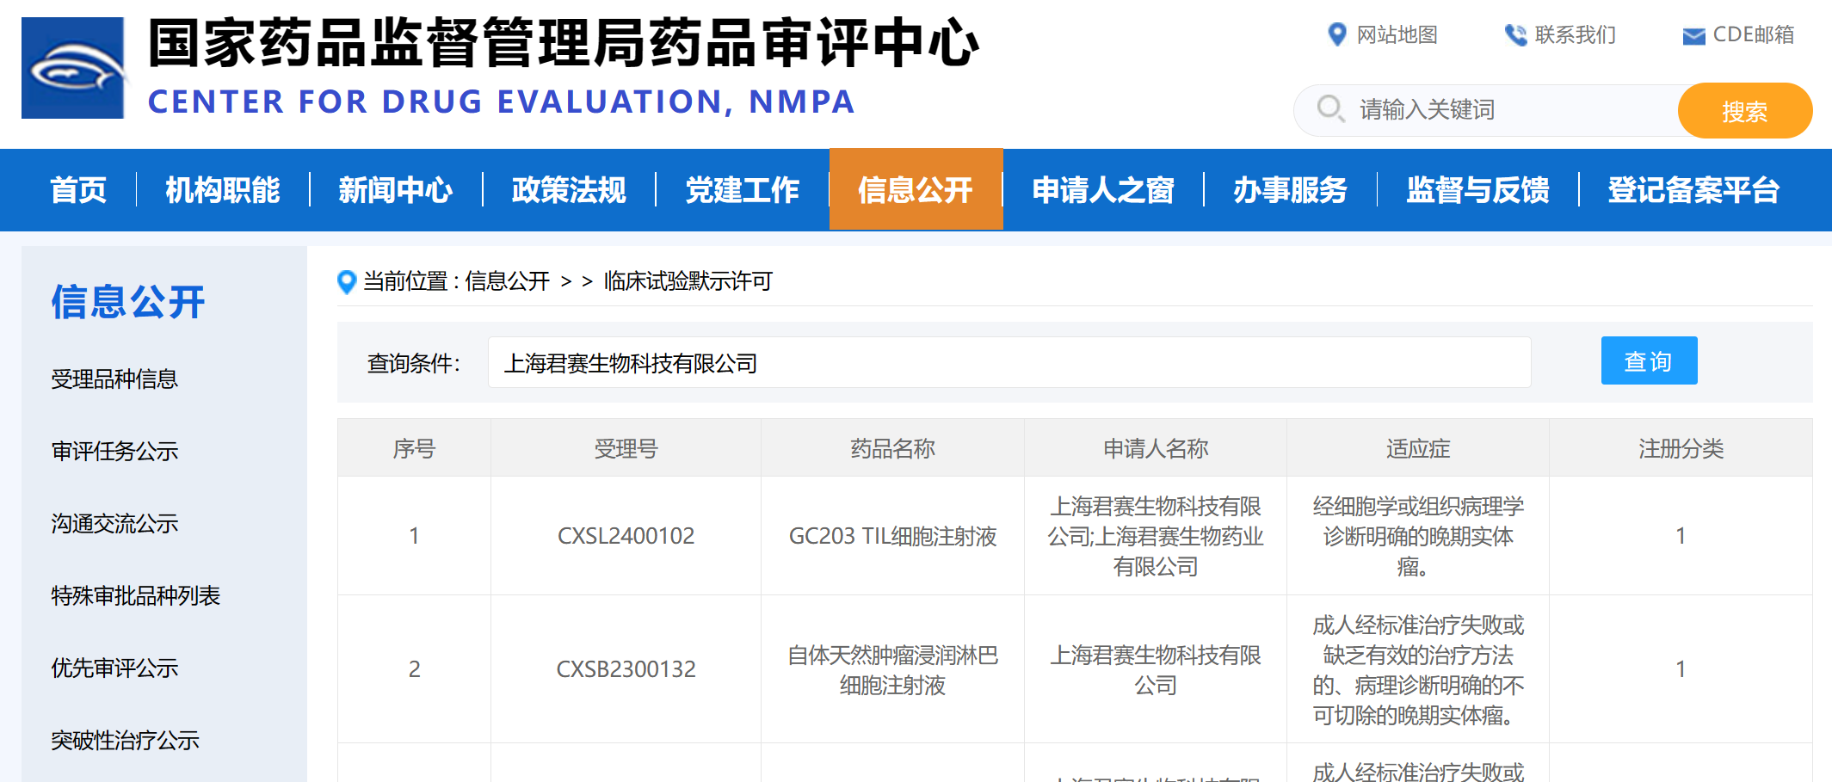
Task: Select 特殊审批品种列表 in sidebar
Action: [136, 595]
